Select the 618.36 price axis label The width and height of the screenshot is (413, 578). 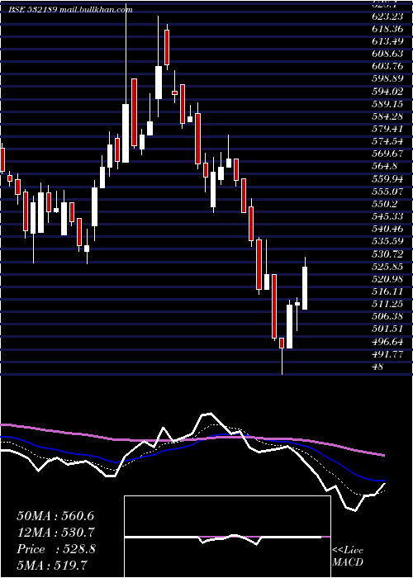click(x=387, y=28)
